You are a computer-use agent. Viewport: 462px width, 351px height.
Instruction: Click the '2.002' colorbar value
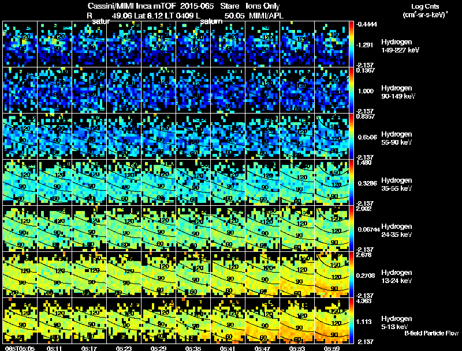[364, 209]
